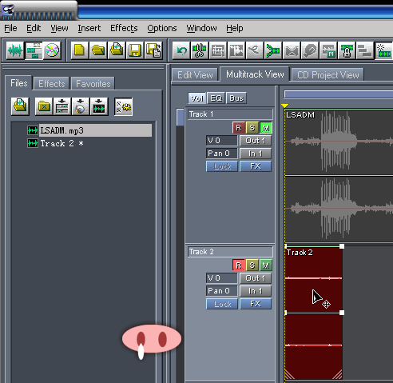Toggle Mute on Track 1

pyautogui.click(x=266, y=128)
